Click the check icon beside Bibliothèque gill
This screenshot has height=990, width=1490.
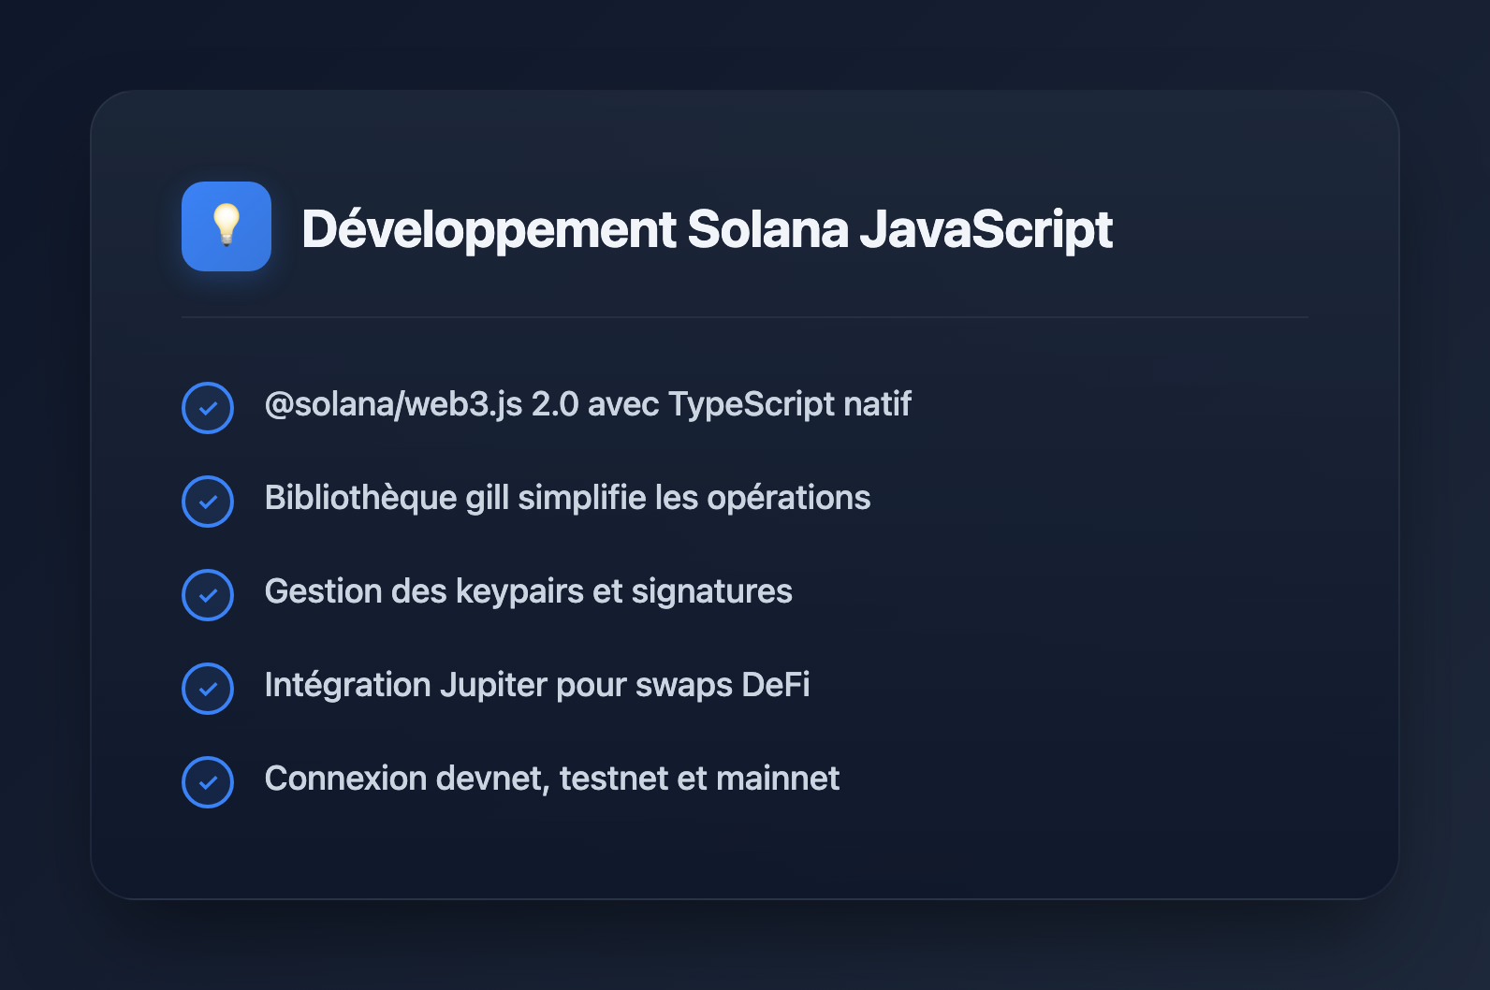click(208, 502)
